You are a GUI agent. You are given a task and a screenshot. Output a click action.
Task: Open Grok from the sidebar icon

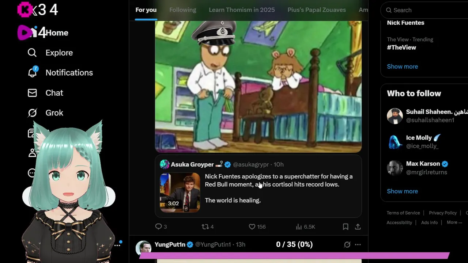(32, 113)
